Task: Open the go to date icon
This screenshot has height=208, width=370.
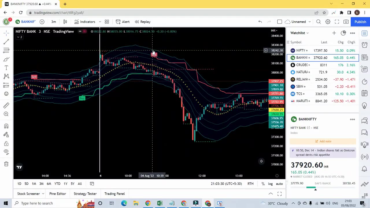Action: [92, 184]
